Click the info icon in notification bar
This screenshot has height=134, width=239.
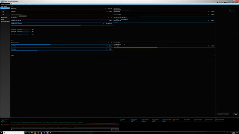point(12,4)
